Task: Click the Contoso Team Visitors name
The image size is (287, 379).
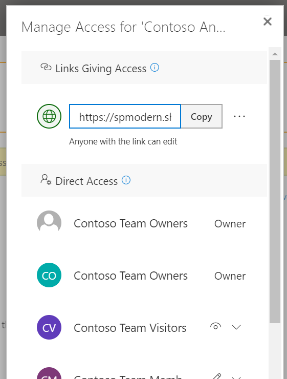Action: tap(130, 328)
